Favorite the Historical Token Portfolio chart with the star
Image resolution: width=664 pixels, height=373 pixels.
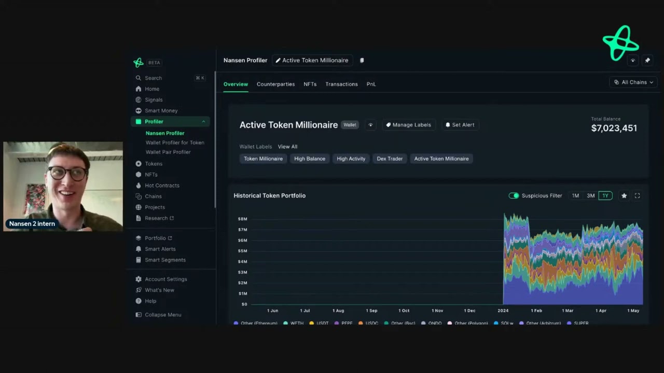pyautogui.click(x=624, y=196)
